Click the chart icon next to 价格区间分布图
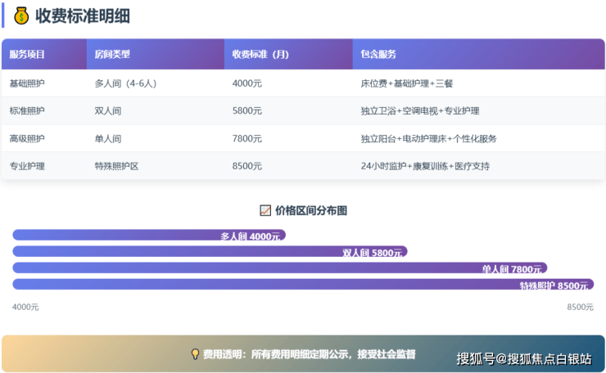This screenshot has width=606, height=373. coord(265,210)
